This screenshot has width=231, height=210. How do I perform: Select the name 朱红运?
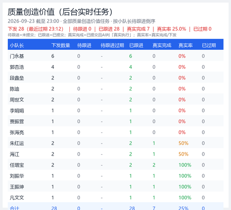[17, 144]
